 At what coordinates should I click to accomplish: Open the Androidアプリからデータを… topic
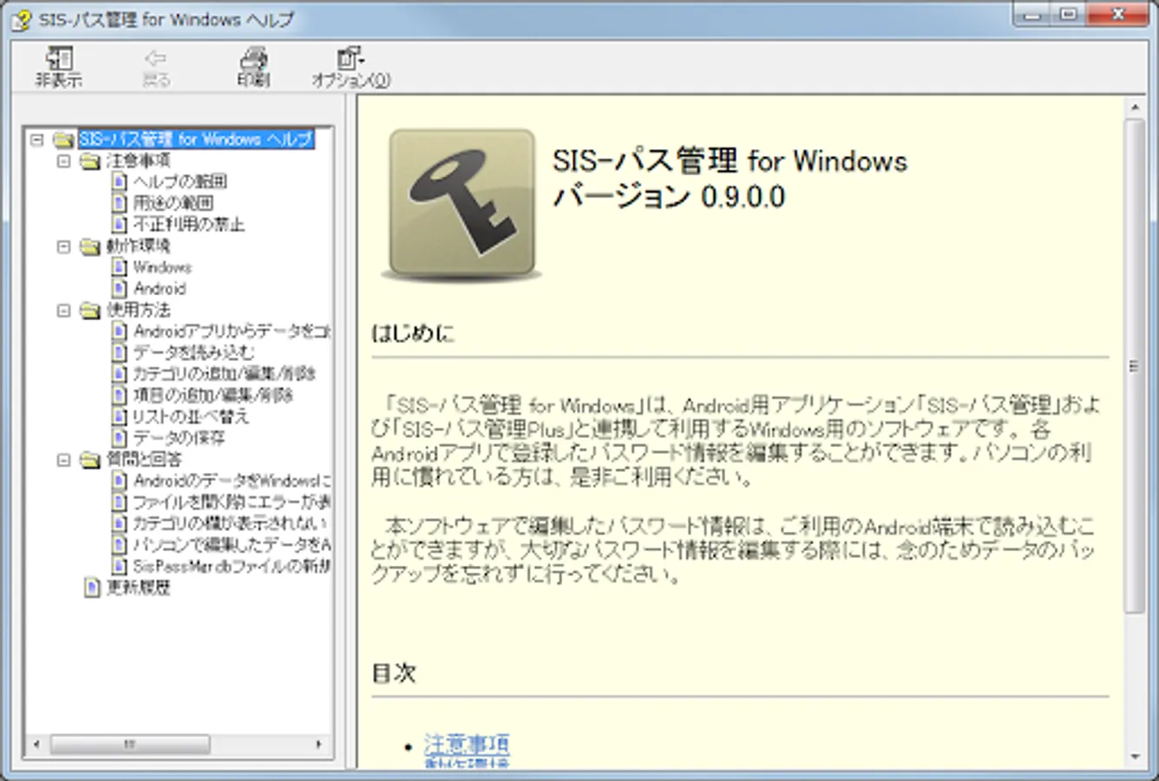coord(232,331)
